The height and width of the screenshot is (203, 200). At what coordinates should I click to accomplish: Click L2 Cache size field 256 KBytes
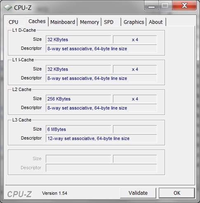(x=78, y=99)
